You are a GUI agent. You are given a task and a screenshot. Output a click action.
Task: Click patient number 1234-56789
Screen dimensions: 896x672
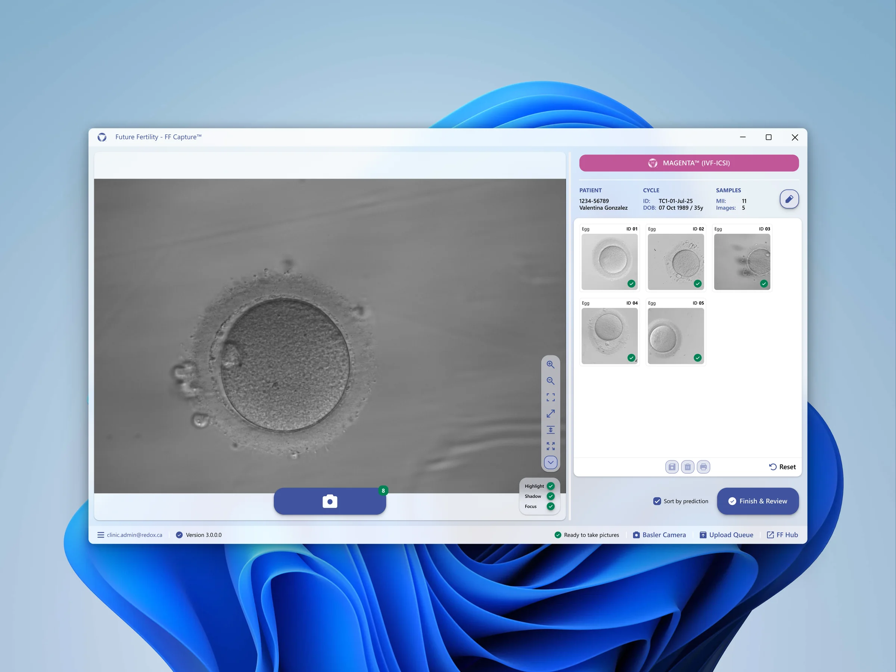(x=594, y=201)
